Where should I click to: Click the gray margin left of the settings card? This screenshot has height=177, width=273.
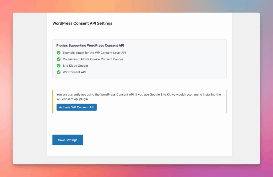29,88
